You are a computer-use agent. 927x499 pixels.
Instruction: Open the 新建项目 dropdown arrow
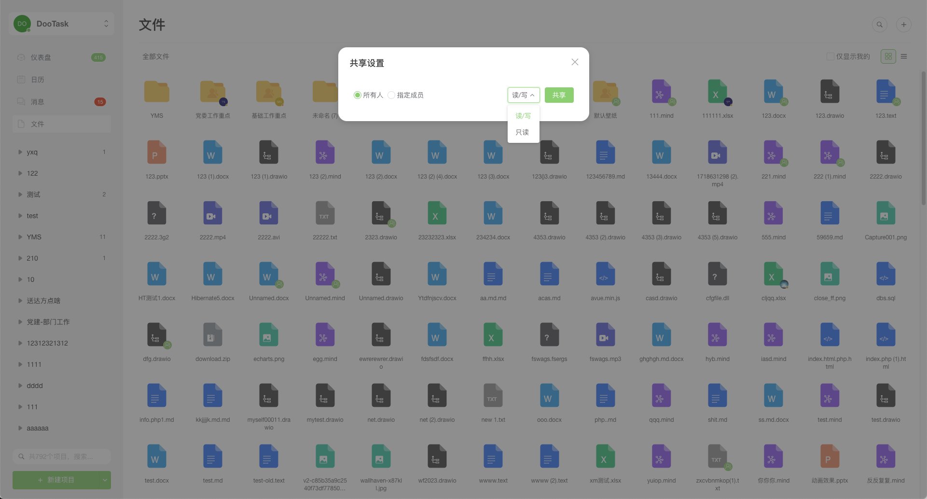105,480
